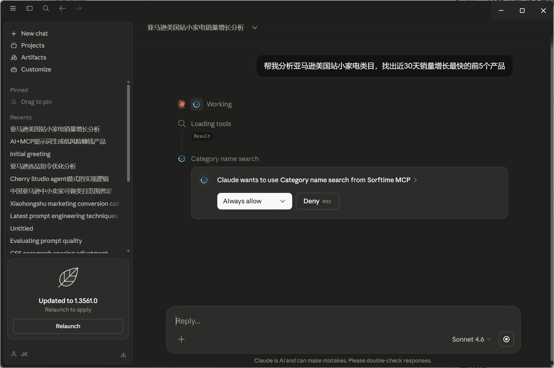Viewport: 554px width, 368px height.
Task: Expand the chat title dropdown
Action: [x=255, y=28]
